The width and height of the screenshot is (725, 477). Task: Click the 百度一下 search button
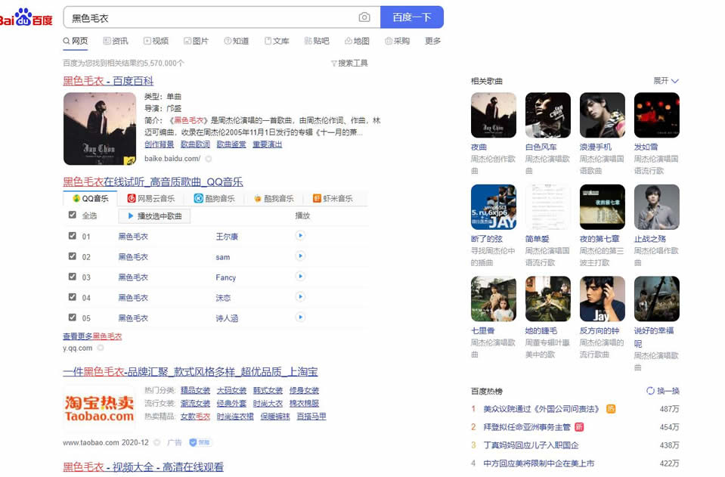click(411, 17)
